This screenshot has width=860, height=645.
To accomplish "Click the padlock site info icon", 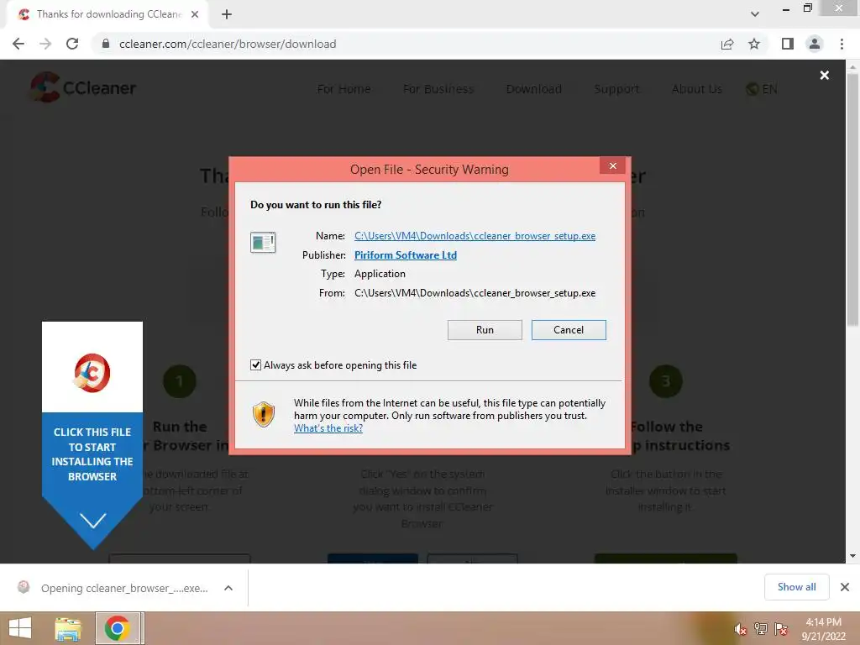I will (106, 44).
